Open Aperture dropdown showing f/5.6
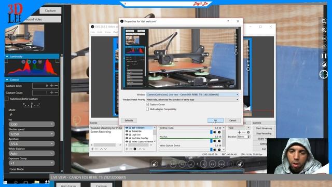This screenshot has height=187, width=332. tap(32, 144)
